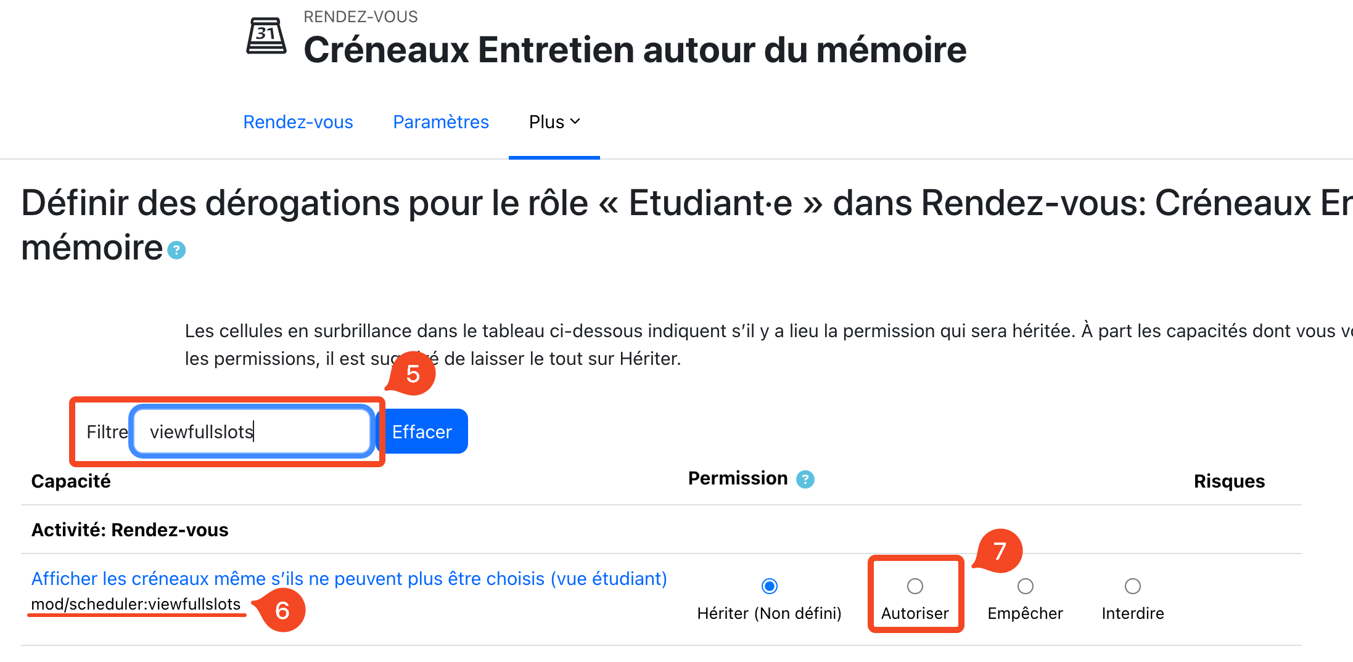The width and height of the screenshot is (1353, 662).
Task: Click the red step 6 callout marker
Action: click(x=282, y=610)
